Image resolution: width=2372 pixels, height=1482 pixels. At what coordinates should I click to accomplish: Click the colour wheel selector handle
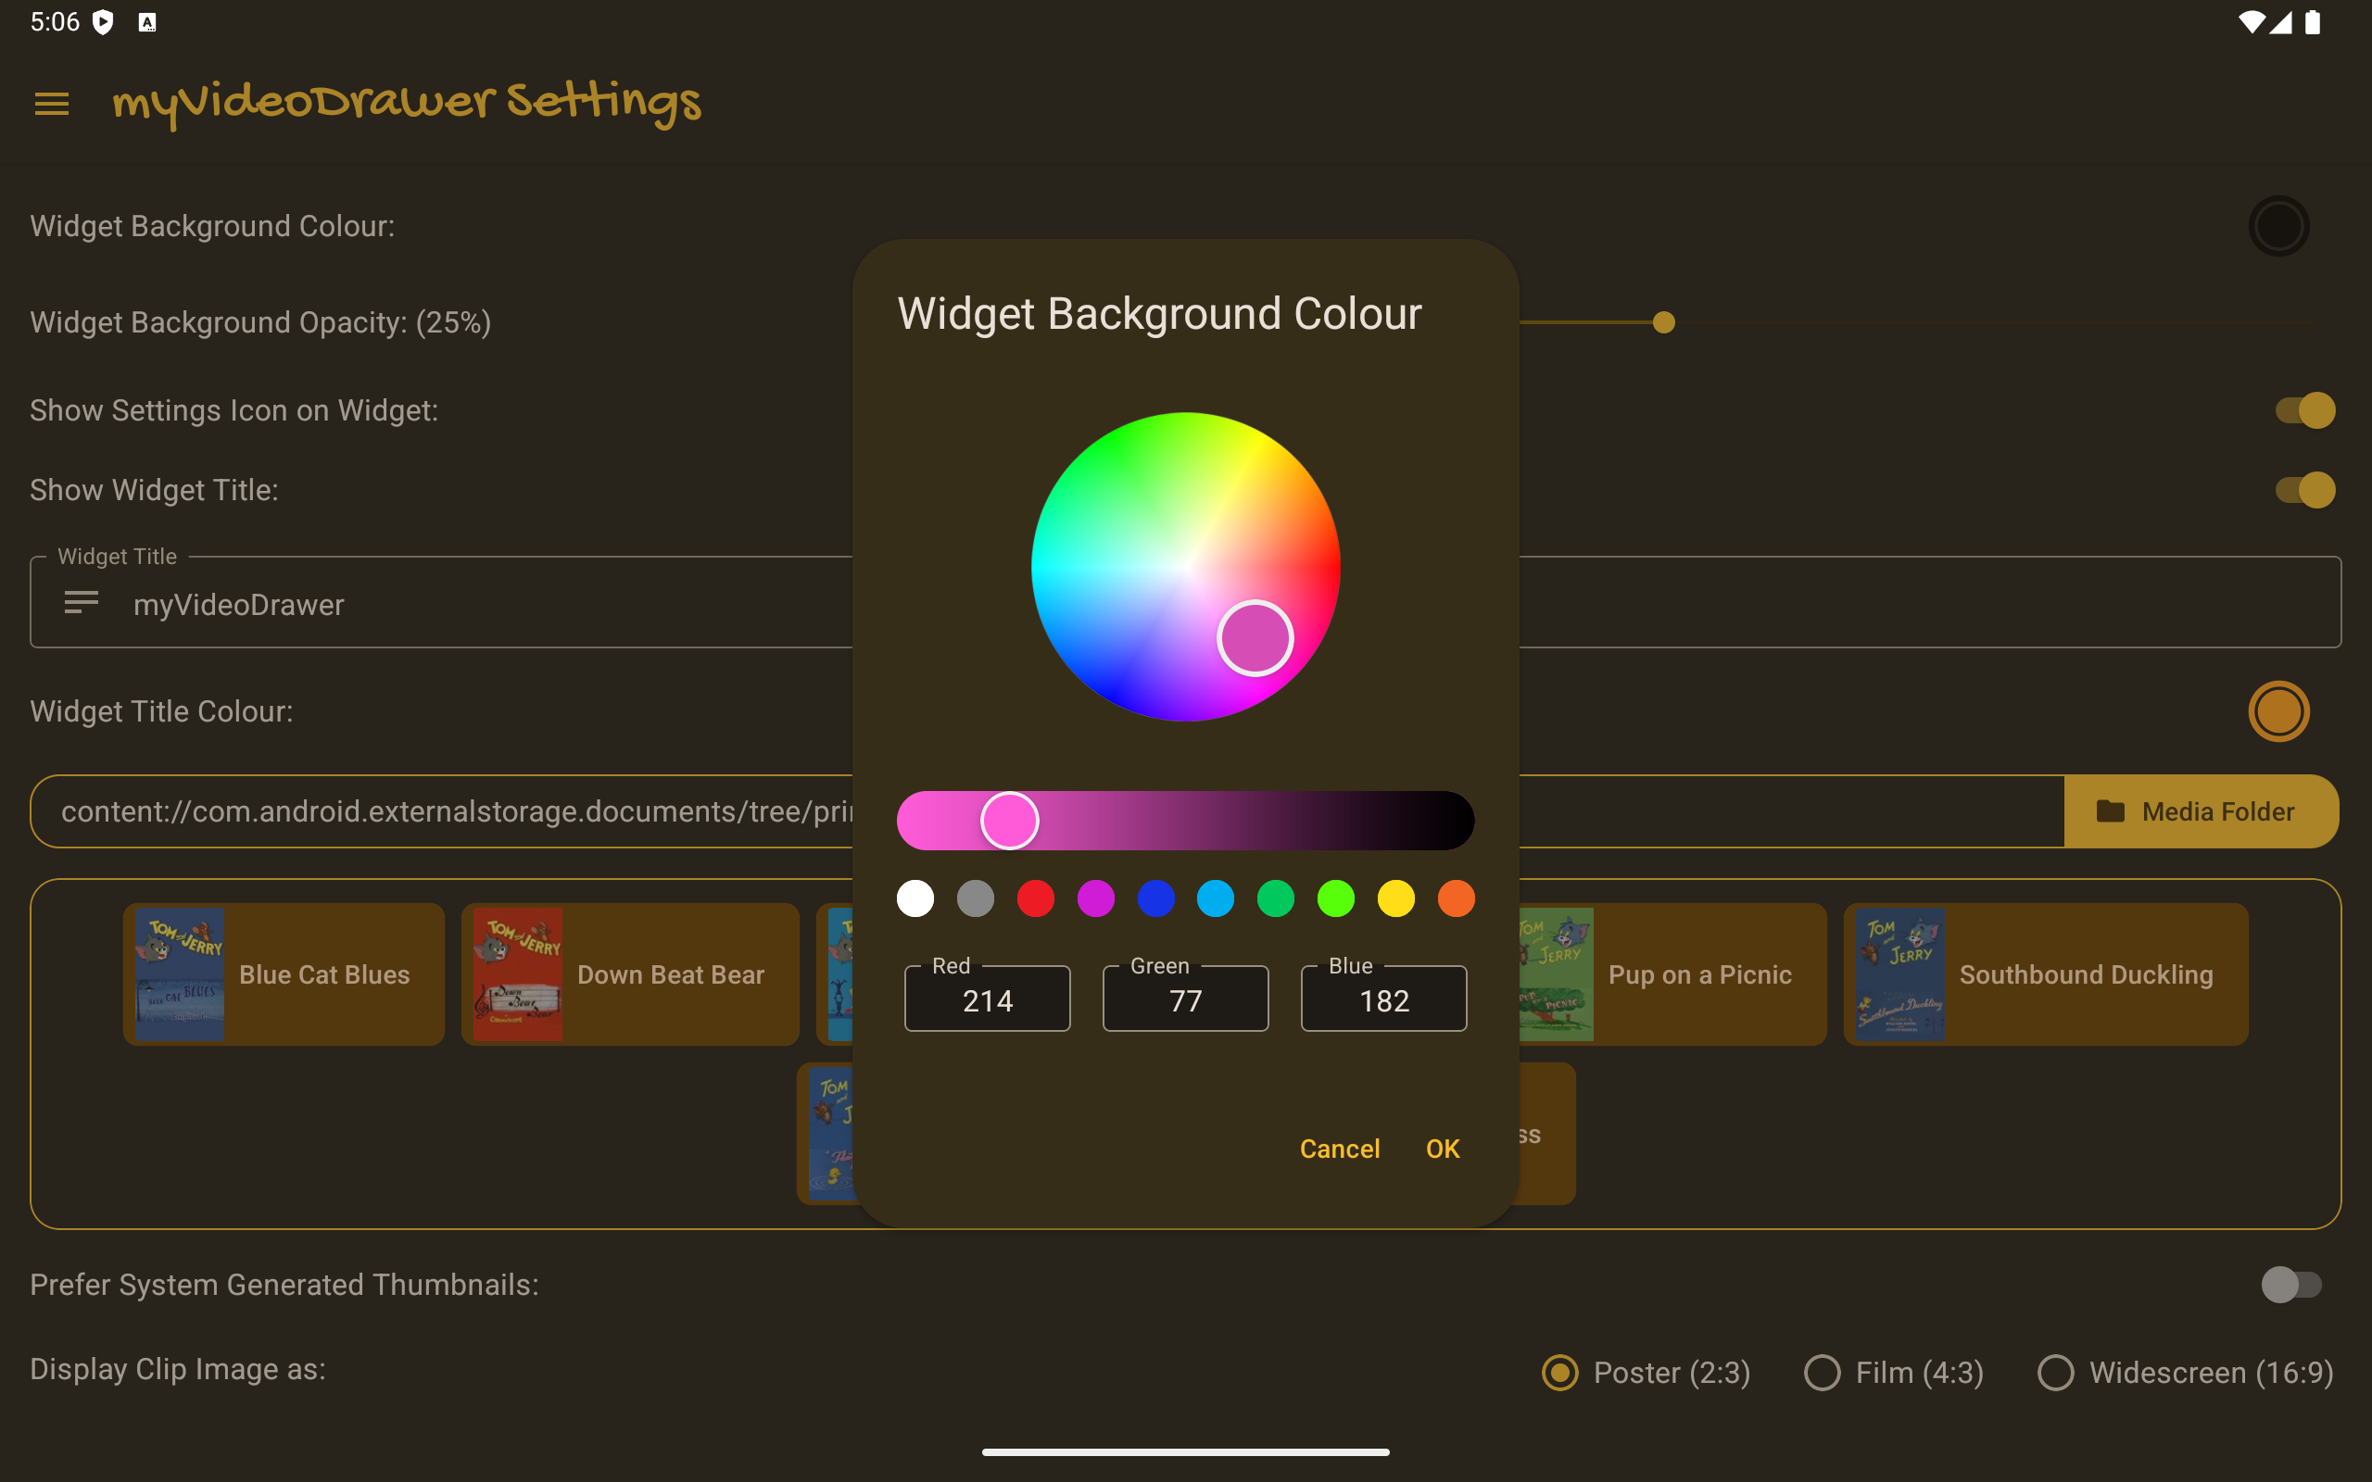[1255, 638]
